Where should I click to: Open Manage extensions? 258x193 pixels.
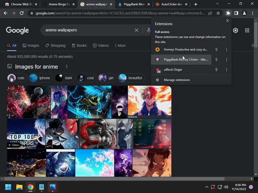pyautogui.click(x=191, y=80)
